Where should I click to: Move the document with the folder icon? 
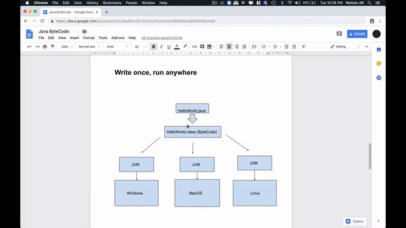tap(84, 31)
